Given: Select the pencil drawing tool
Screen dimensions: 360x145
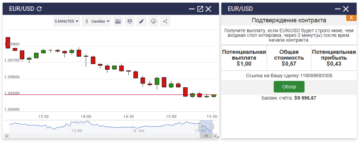Looking at the screenshot, I should pos(142,21).
